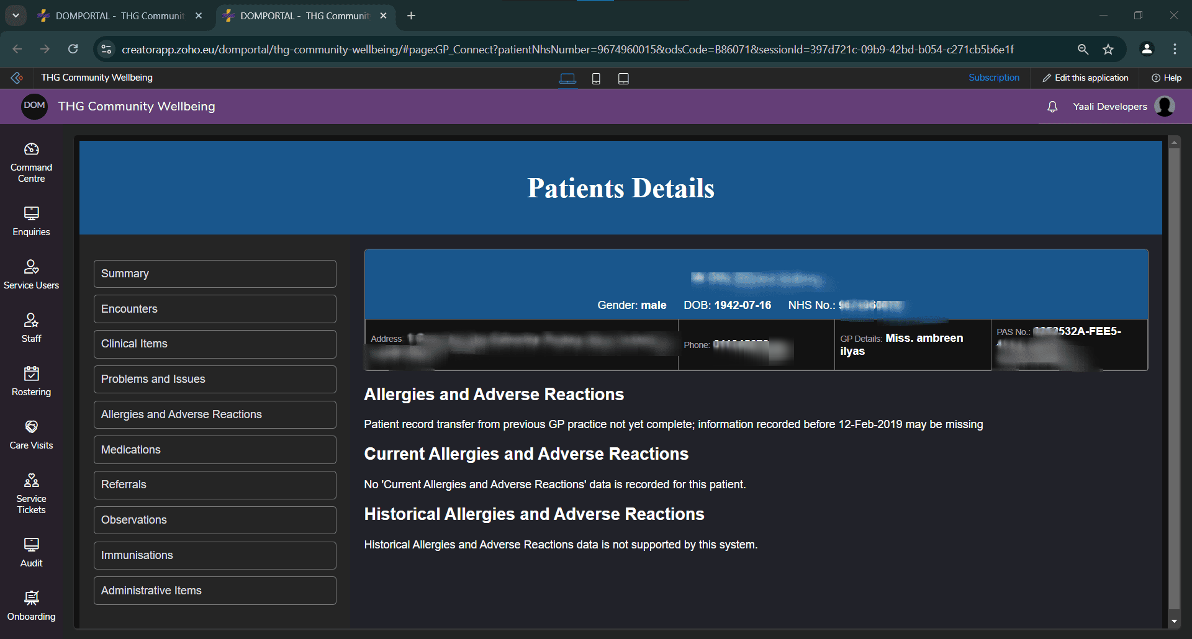View the patient Summary

214,274
